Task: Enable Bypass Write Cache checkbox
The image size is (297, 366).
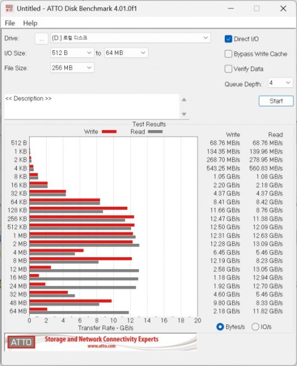Action: point(228,54)
